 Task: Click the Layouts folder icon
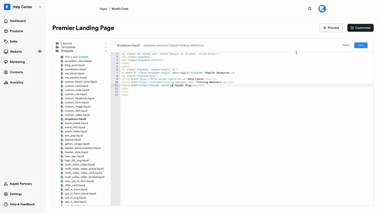(x=57, y=43)
